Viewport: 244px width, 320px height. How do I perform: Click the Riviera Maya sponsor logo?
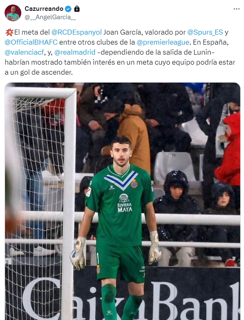point(124,203)
